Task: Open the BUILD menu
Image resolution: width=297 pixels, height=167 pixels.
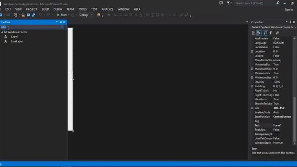Action: click(45, 9)
